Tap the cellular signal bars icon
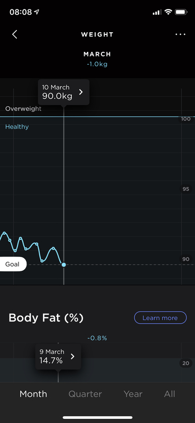This screenshot has width=195, height=423. tap(157, 12)
